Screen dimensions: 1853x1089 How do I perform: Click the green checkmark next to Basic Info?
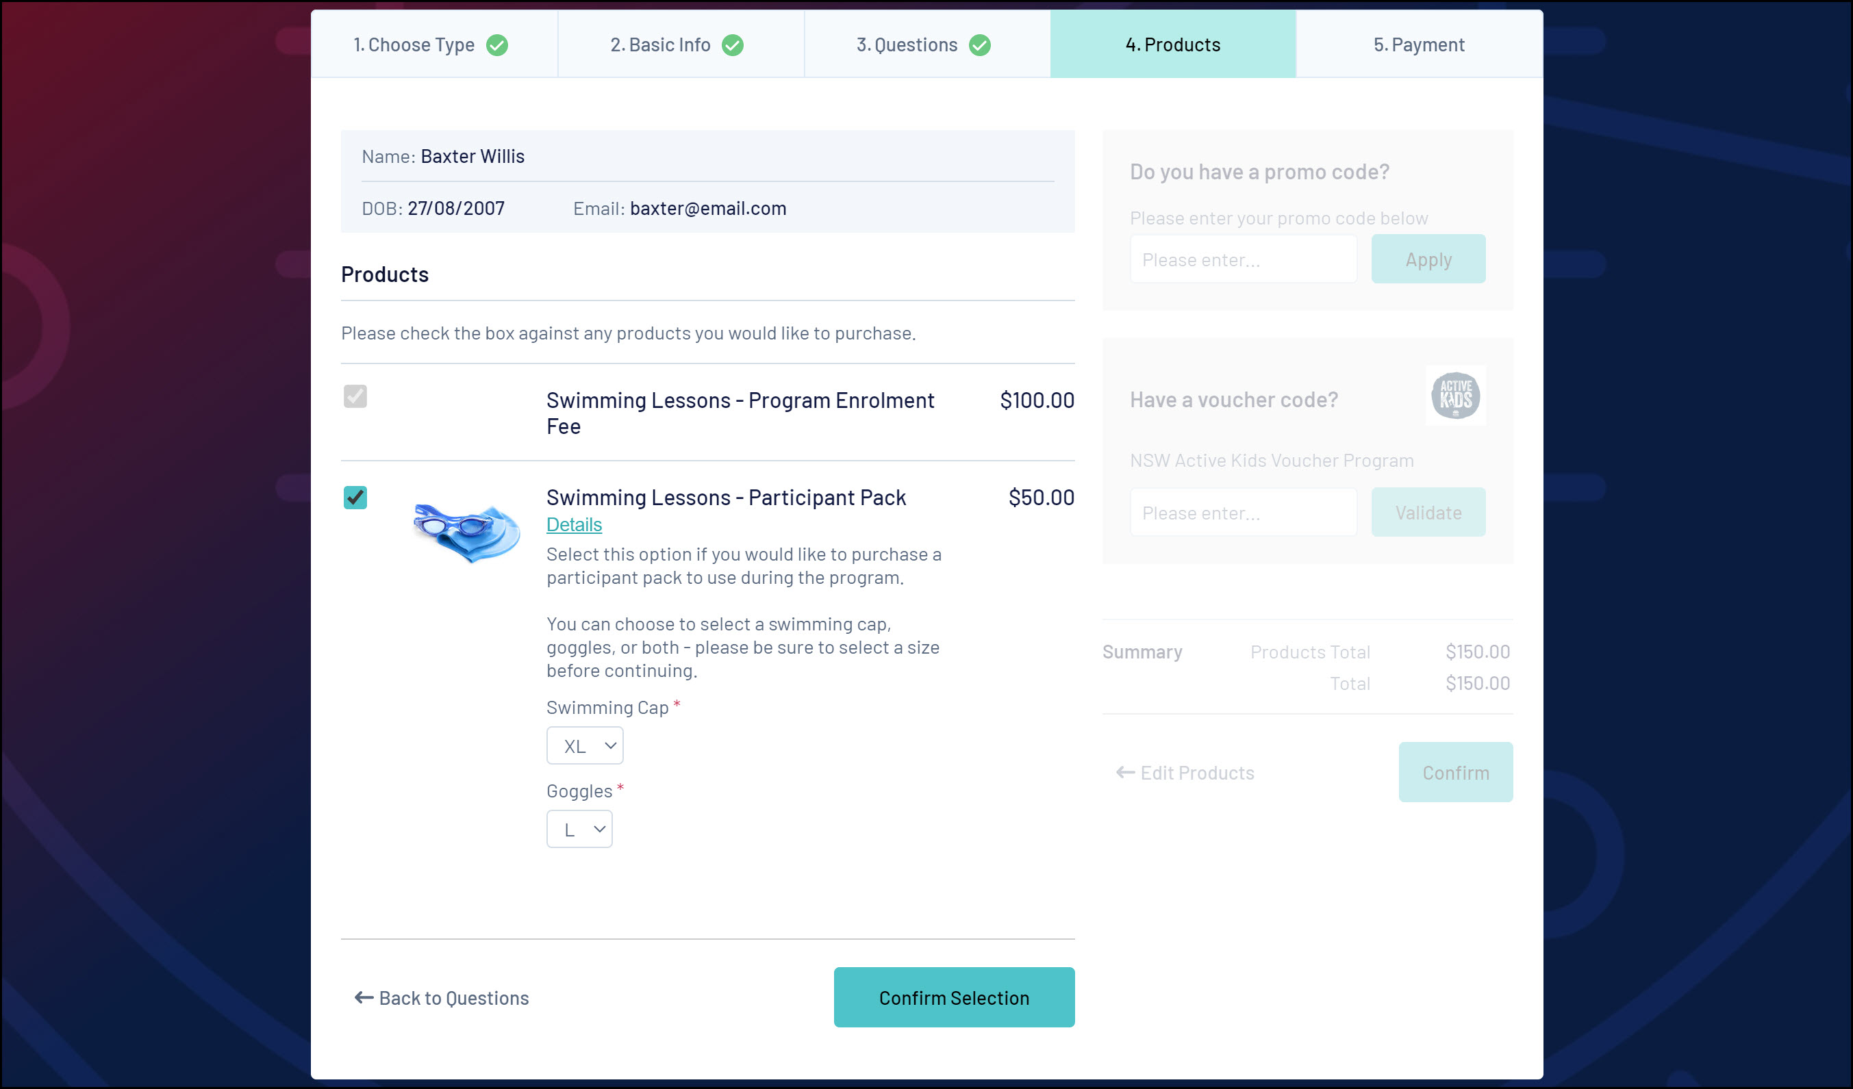click(733, 46)
